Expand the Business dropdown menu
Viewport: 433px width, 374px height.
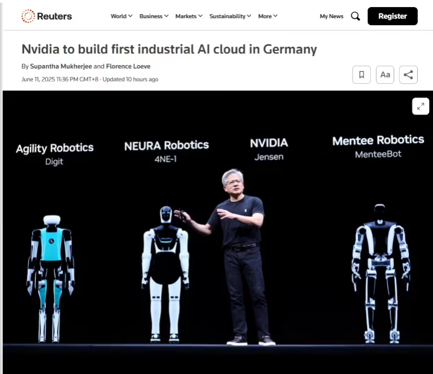tap(154, 16)
